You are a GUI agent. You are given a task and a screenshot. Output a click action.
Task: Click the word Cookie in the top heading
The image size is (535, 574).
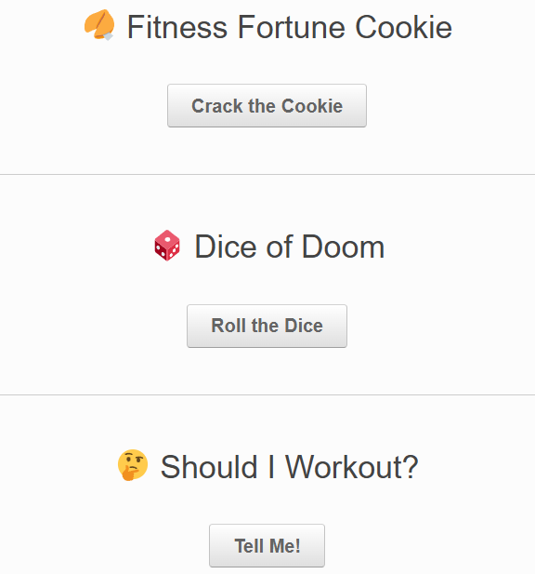(x=403, y=27)
